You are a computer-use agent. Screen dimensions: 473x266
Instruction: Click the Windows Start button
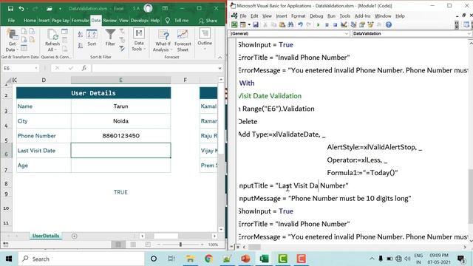(x=9, y=259)
